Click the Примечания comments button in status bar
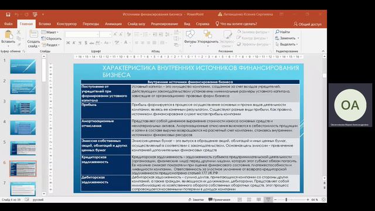Screen dimensions: 375x211 point(219,199)
